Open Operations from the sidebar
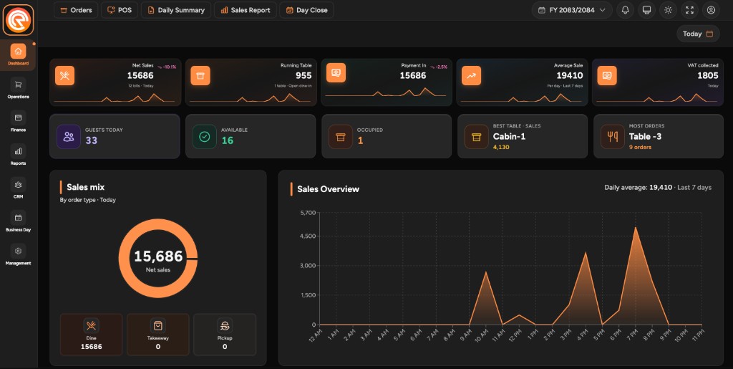733x369 pixels. pos(18,88)
